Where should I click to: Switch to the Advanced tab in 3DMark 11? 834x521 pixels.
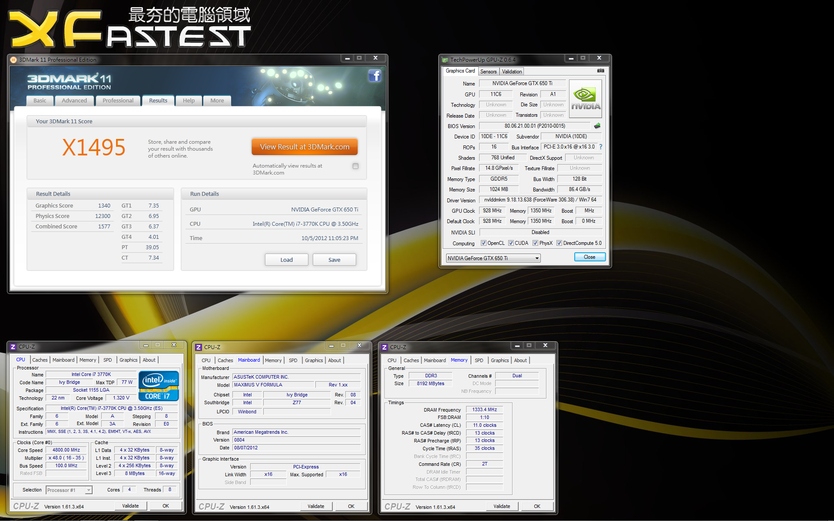coord(74,101)
